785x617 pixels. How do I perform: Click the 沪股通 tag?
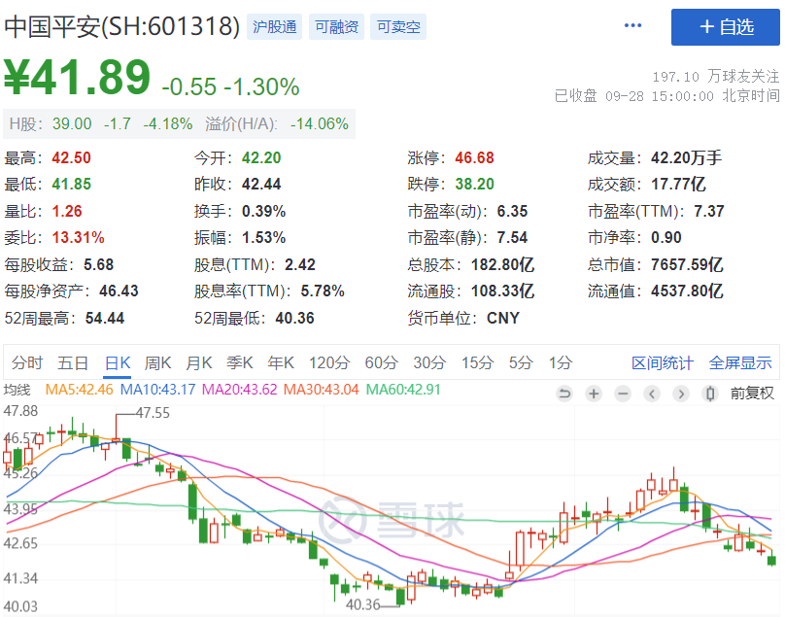(274, 26)
